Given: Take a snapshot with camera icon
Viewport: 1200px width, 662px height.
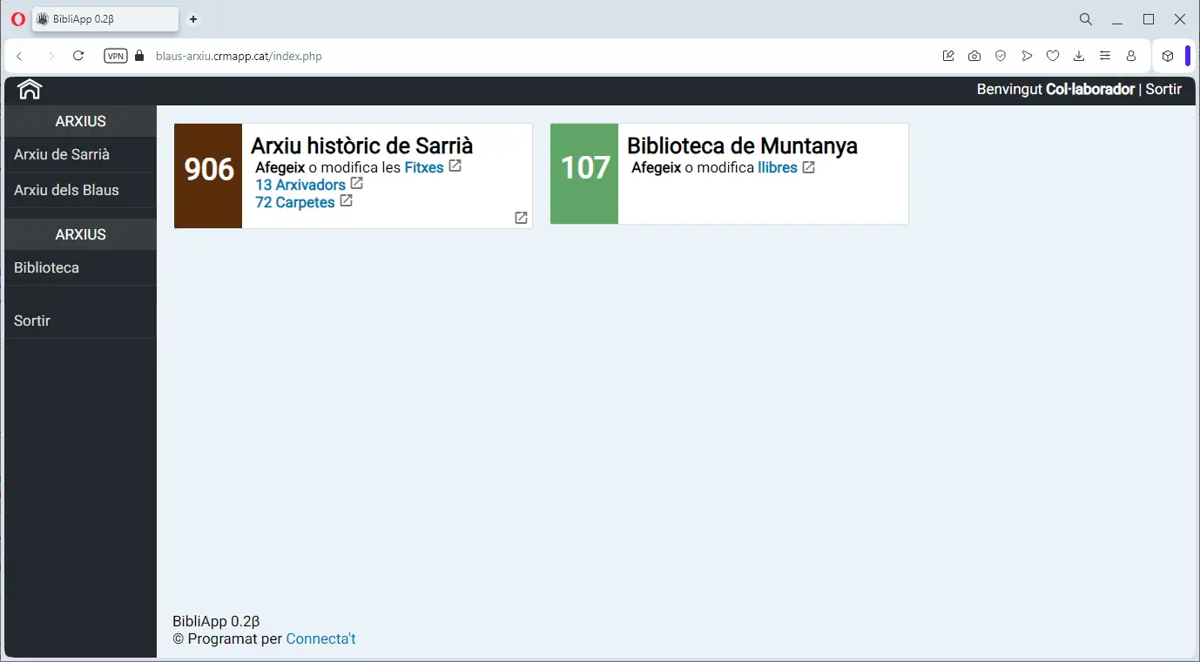Looking at the screenshot, I should click(974, 56).
